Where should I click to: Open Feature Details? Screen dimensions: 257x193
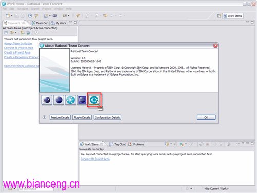tap(60, 117)
